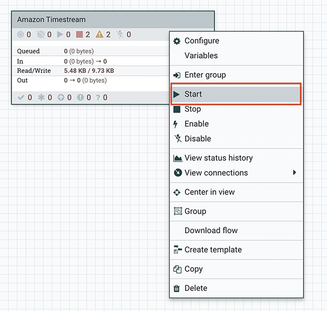Click the Disable crossed-bolt icon in menu
The height and width of the screenshot is (311, 327).
[x=177, y=139]
